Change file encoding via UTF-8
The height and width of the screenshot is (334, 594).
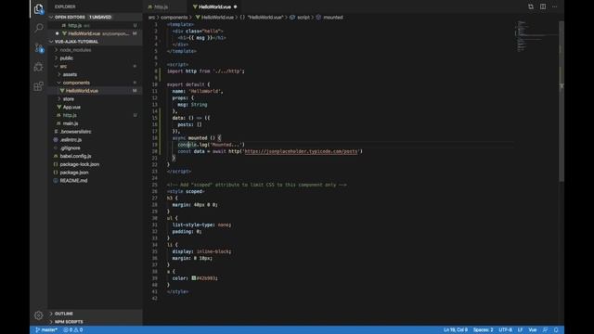[505, 330]
